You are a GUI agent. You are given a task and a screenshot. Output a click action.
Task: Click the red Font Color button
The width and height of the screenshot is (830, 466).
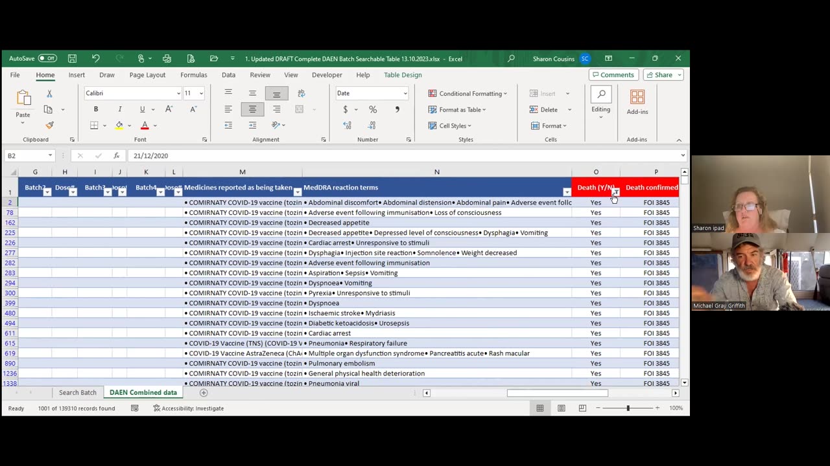click(145, 125)
